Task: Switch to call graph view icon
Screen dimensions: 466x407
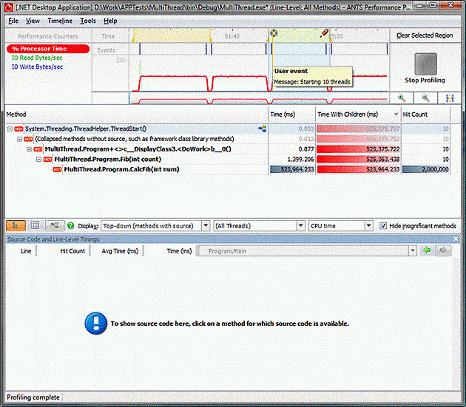Action: 55,225
